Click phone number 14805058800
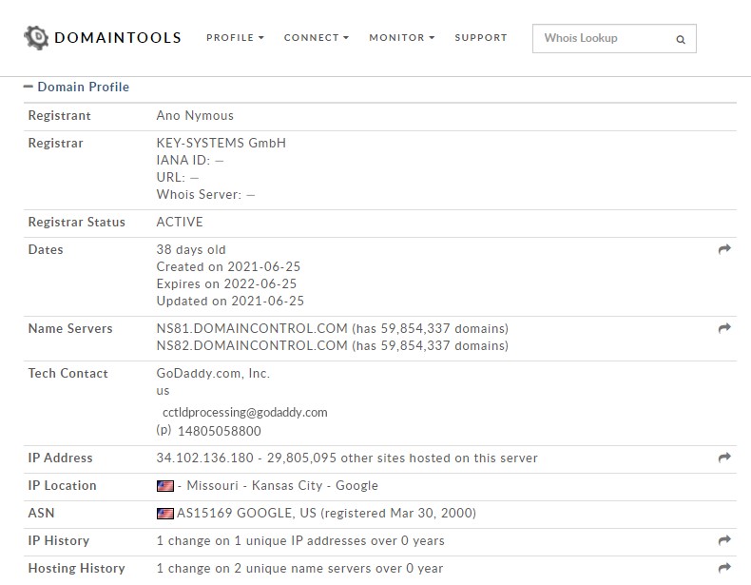The height and width of the screenshot is (585, 751). click(220, 431)
